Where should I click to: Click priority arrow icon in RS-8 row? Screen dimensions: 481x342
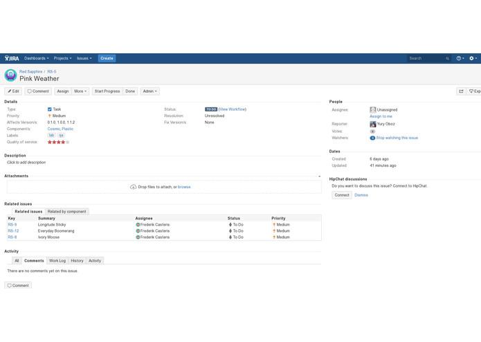pos(274,237)
